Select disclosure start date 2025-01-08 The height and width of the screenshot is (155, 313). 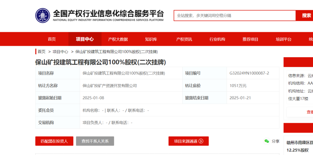tap(93, 98)
